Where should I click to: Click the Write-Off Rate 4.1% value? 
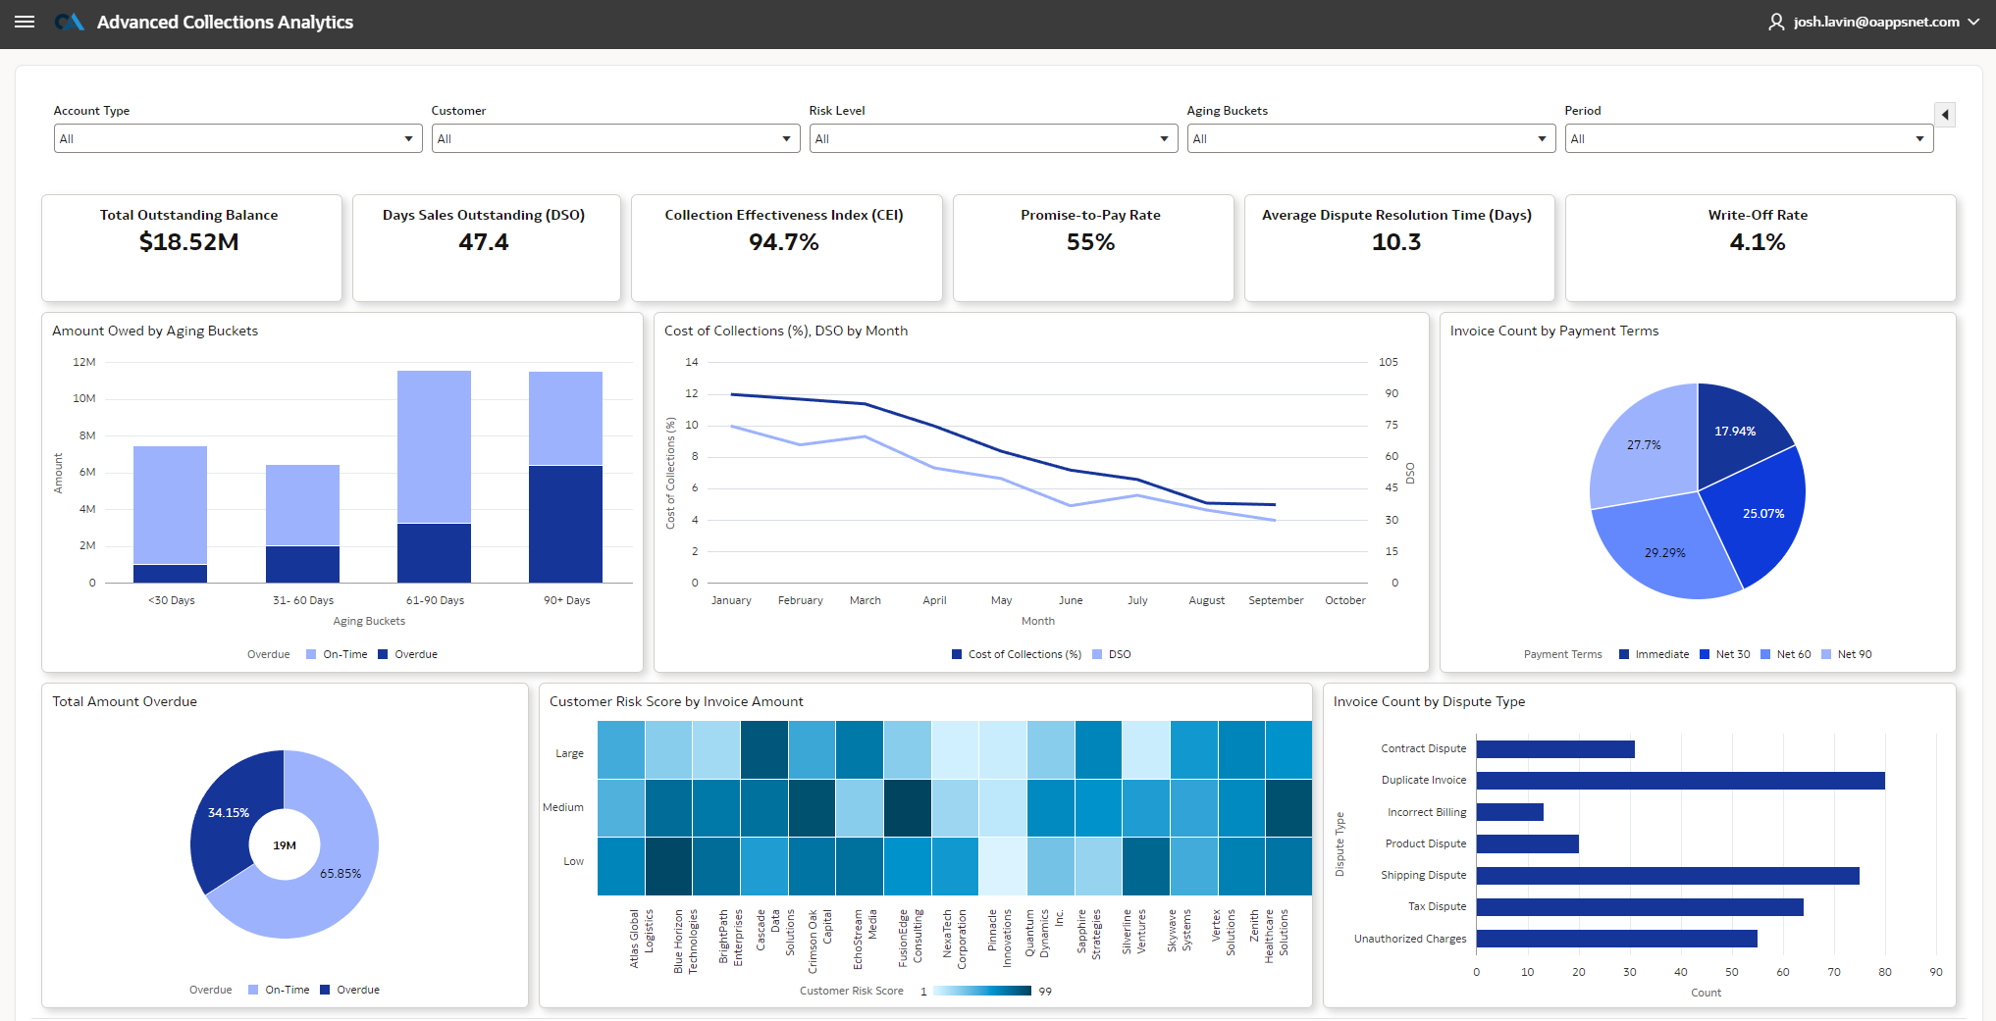click(1758, 242)
